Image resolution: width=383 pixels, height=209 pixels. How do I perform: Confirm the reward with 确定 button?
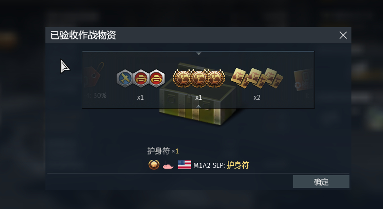tap(321, 181)
